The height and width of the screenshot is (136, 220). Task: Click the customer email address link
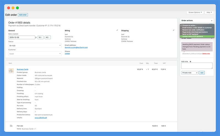(76, 47)
